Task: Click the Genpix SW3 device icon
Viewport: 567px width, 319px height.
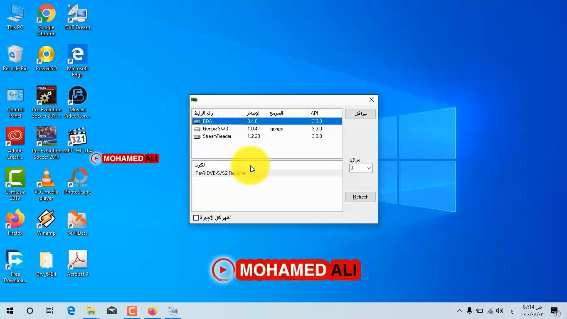Action: (x=197, y=129)
